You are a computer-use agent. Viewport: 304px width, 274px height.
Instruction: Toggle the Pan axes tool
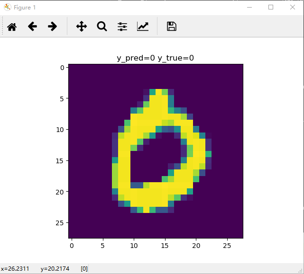pyautogui.click(x=82, y=27)
